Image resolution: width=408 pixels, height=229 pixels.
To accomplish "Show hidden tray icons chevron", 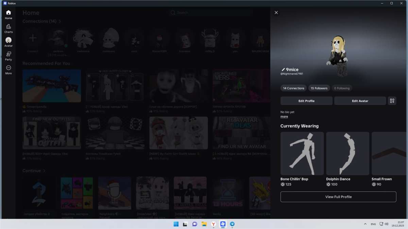I will pyautogui.click(x=365, y=224).
